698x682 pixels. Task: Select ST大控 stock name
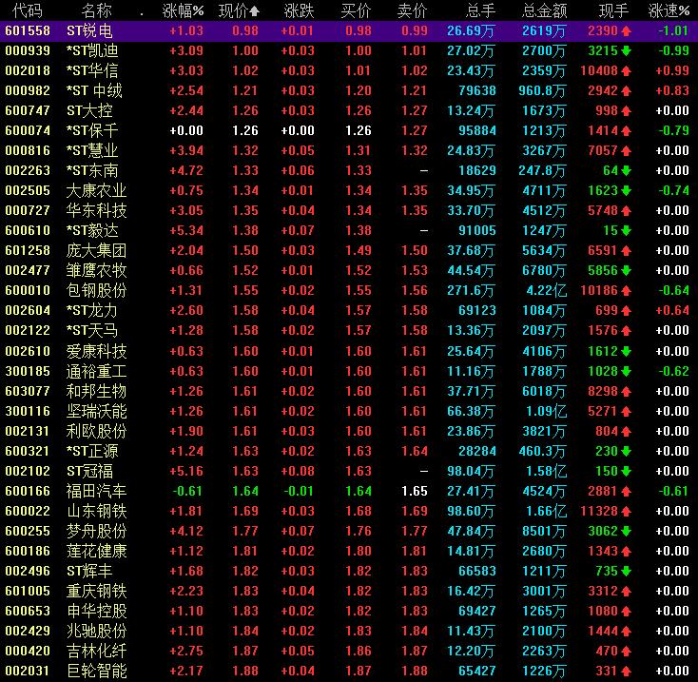point(89,110)
